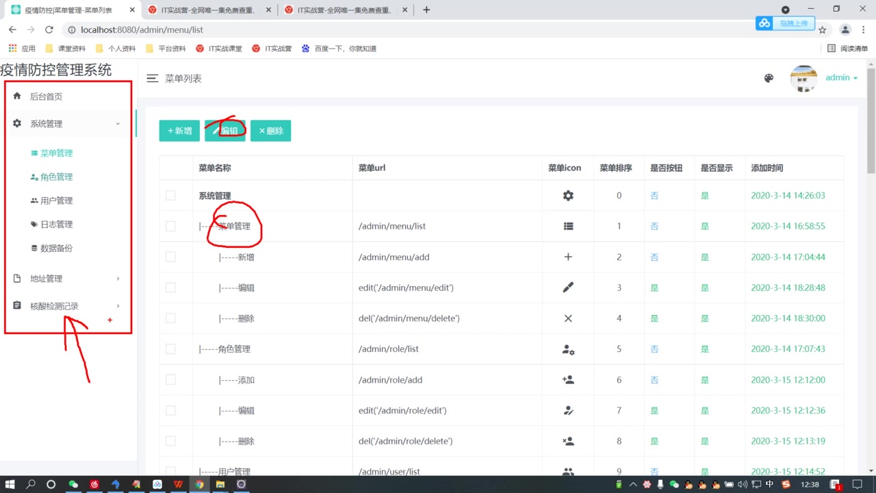Check the box for edit('/admin/role/edit') row
876x493 pixels.
pyautogui.click(x=170, y=410)
